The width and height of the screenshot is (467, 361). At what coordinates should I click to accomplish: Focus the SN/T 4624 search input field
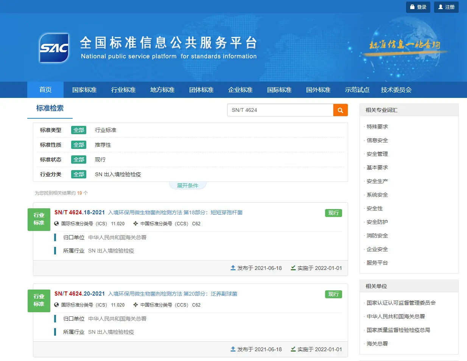pyautogui.click(x=280, y=110)
